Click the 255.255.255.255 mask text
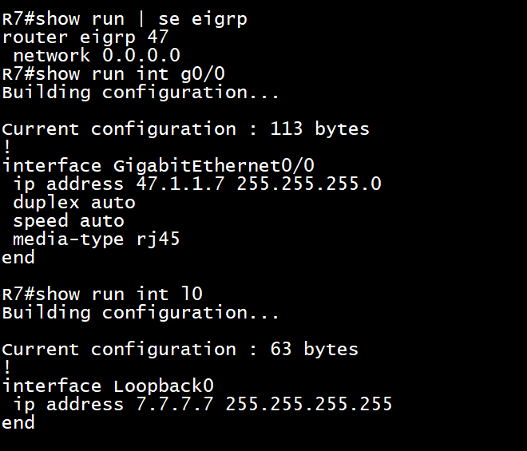Viewport: 527px width, 451px height. pos(309,404)
